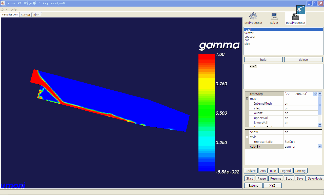This screenshot has width=324, height=195.
Task: Switch to the output tab
Action: (x=26, y=15)
